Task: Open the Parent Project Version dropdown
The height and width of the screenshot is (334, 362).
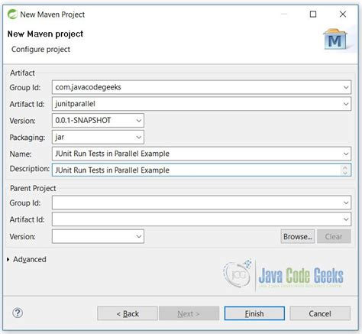Action: tap(139, 236)
